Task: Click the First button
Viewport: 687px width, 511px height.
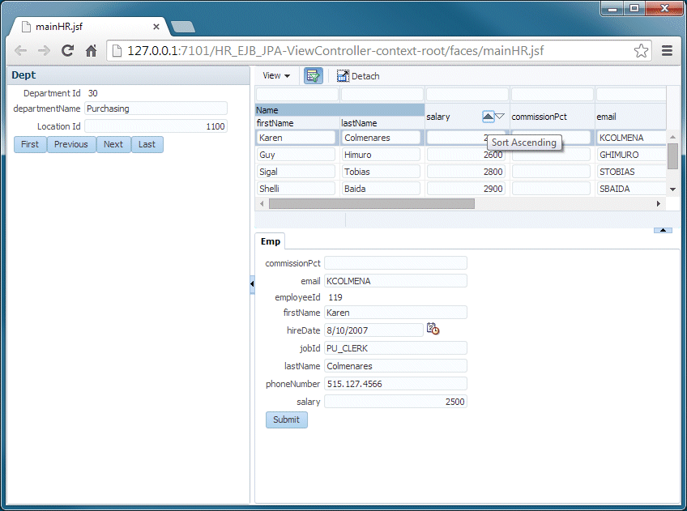Action: click(30, 144)
